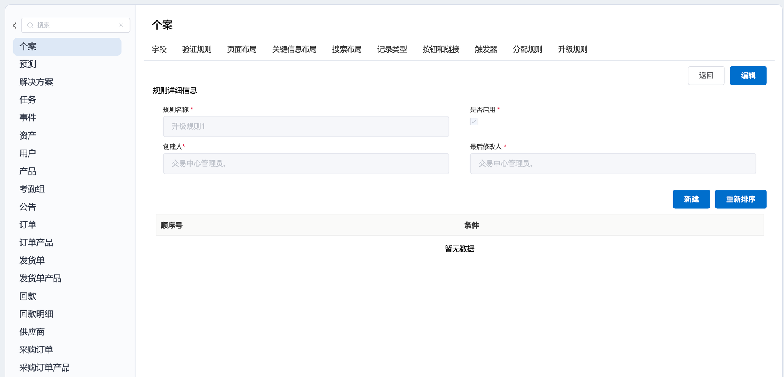
Task: Click 新建 to add a rule entry
Action: click(691, 199)
